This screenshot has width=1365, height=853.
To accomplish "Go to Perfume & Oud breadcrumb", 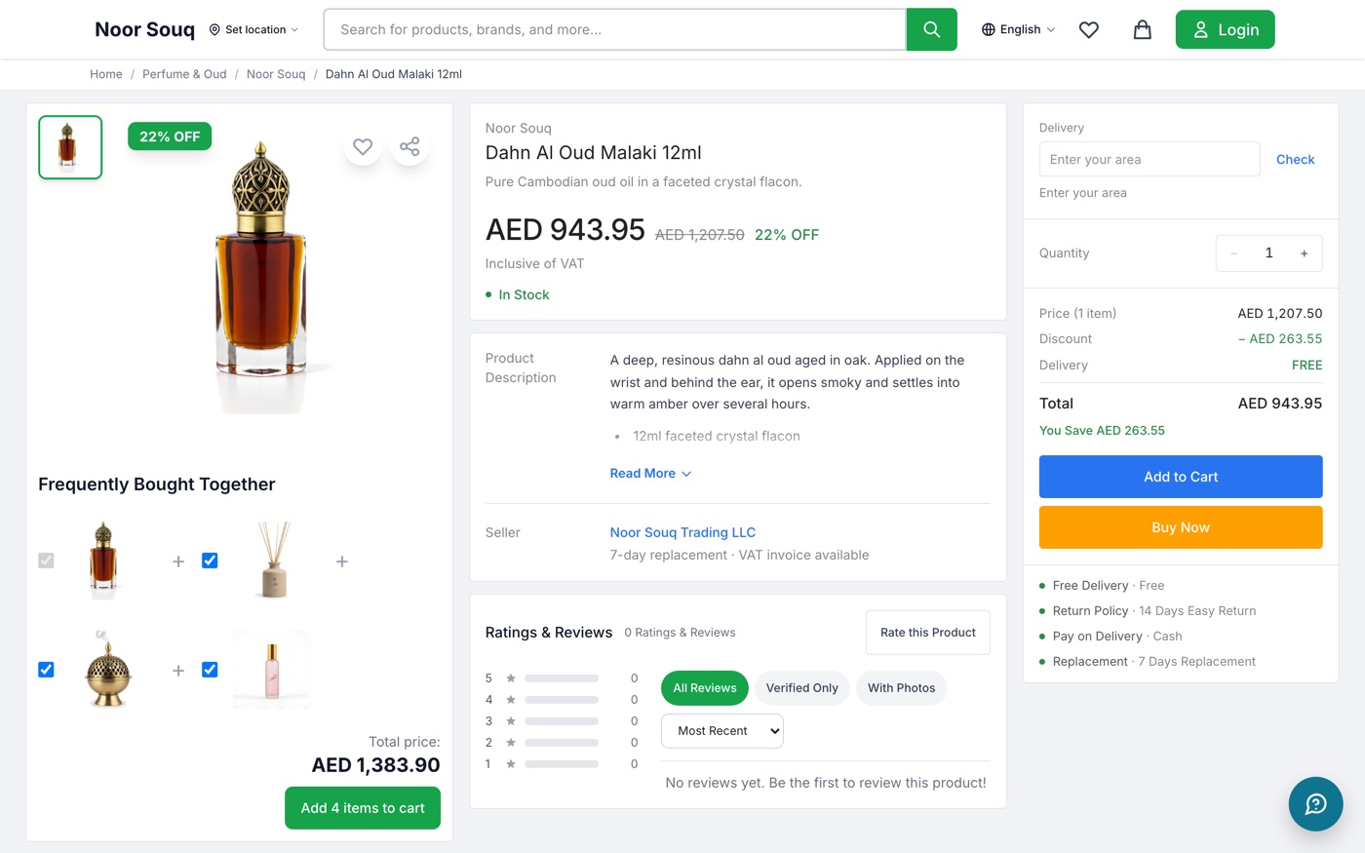I will 184,74.
